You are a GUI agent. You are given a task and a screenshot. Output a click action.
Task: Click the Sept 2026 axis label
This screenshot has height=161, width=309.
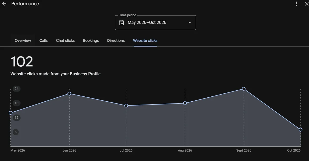click(x=244, y=150)
